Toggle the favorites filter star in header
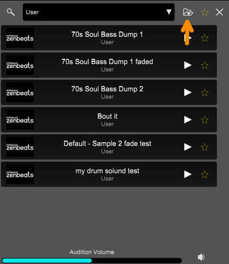The height and width of the screenshot is (264, 229). 205,12
